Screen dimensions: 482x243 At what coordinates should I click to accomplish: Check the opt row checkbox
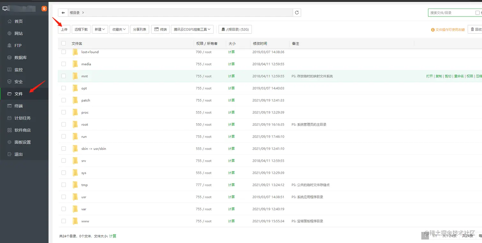[x=64, y=88]
